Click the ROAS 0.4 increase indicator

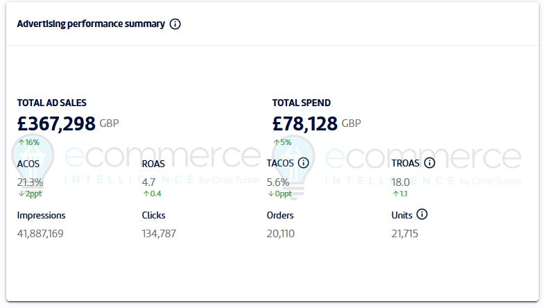pyautogui.click(x=152, y=194)
